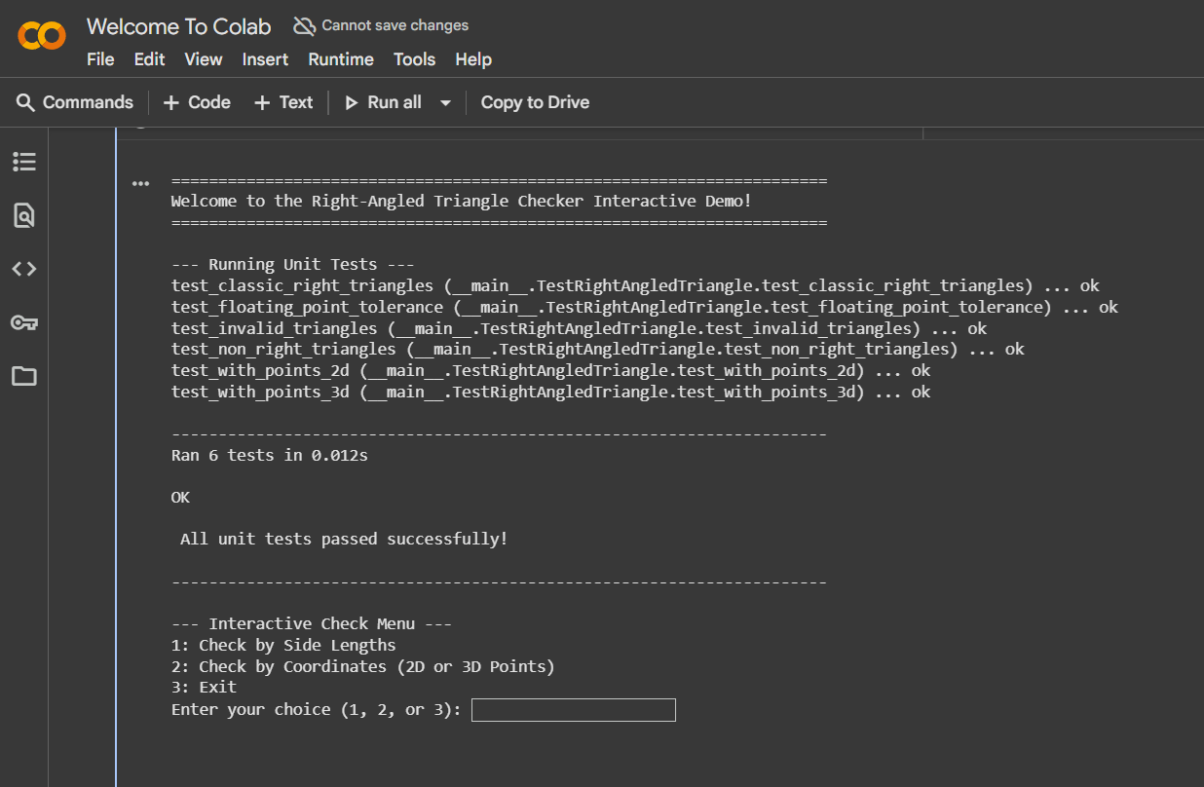Viewport: 1204px width, 787px height.
Task: Click the Welcome To Colab notebook title
Action: (x=178, y=26)
